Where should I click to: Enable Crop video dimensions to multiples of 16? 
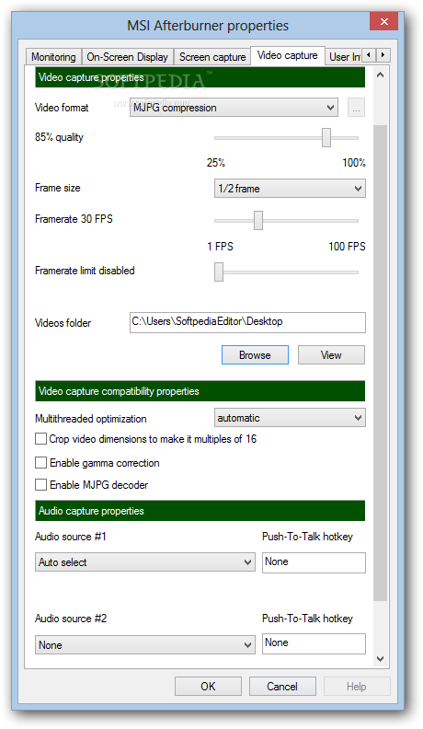(x=40, y=439)
